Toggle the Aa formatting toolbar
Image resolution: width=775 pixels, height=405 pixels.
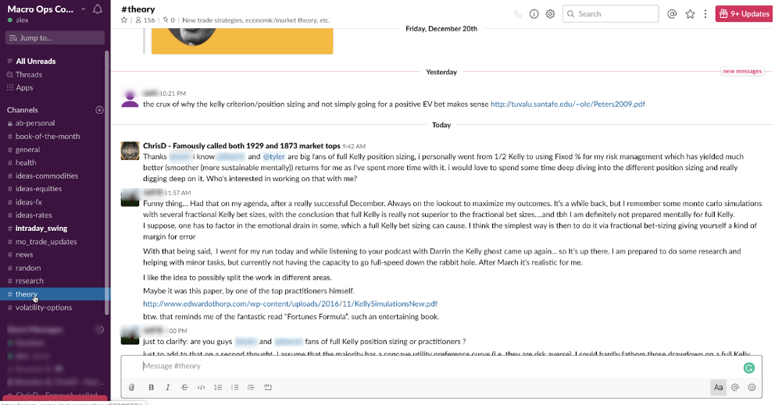(x=718, y=387)
